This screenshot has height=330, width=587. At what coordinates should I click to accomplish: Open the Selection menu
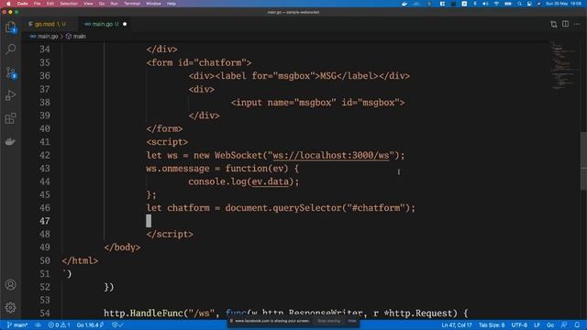(69, 4)
